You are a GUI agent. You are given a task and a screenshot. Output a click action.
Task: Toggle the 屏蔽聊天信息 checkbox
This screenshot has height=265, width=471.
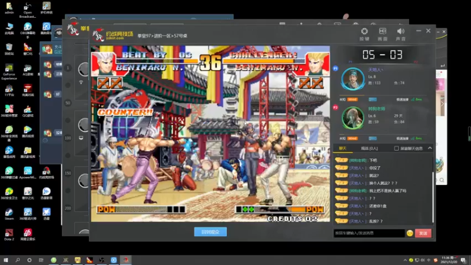(396, 148)
